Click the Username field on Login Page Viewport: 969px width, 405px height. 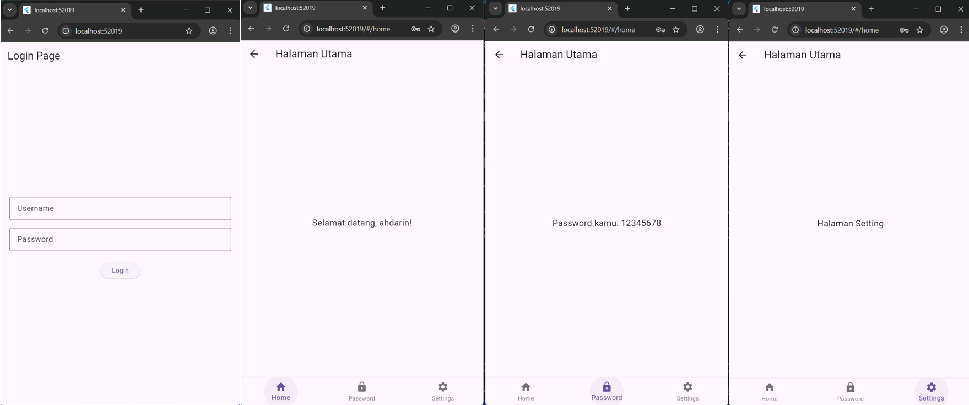pos(120,208)
